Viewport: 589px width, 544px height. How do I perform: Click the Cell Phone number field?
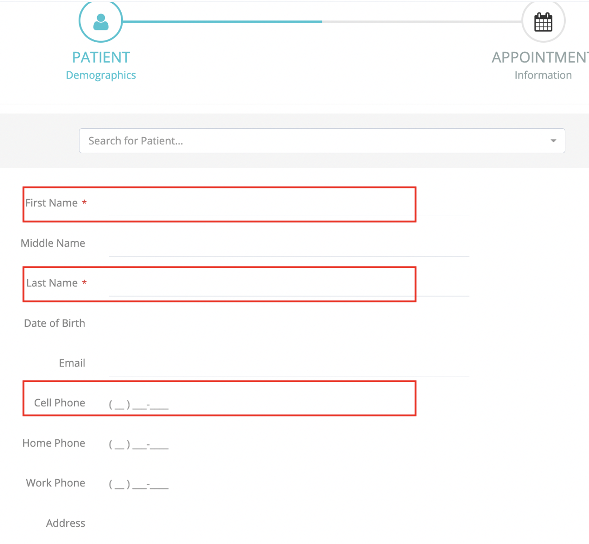[139, 404]
